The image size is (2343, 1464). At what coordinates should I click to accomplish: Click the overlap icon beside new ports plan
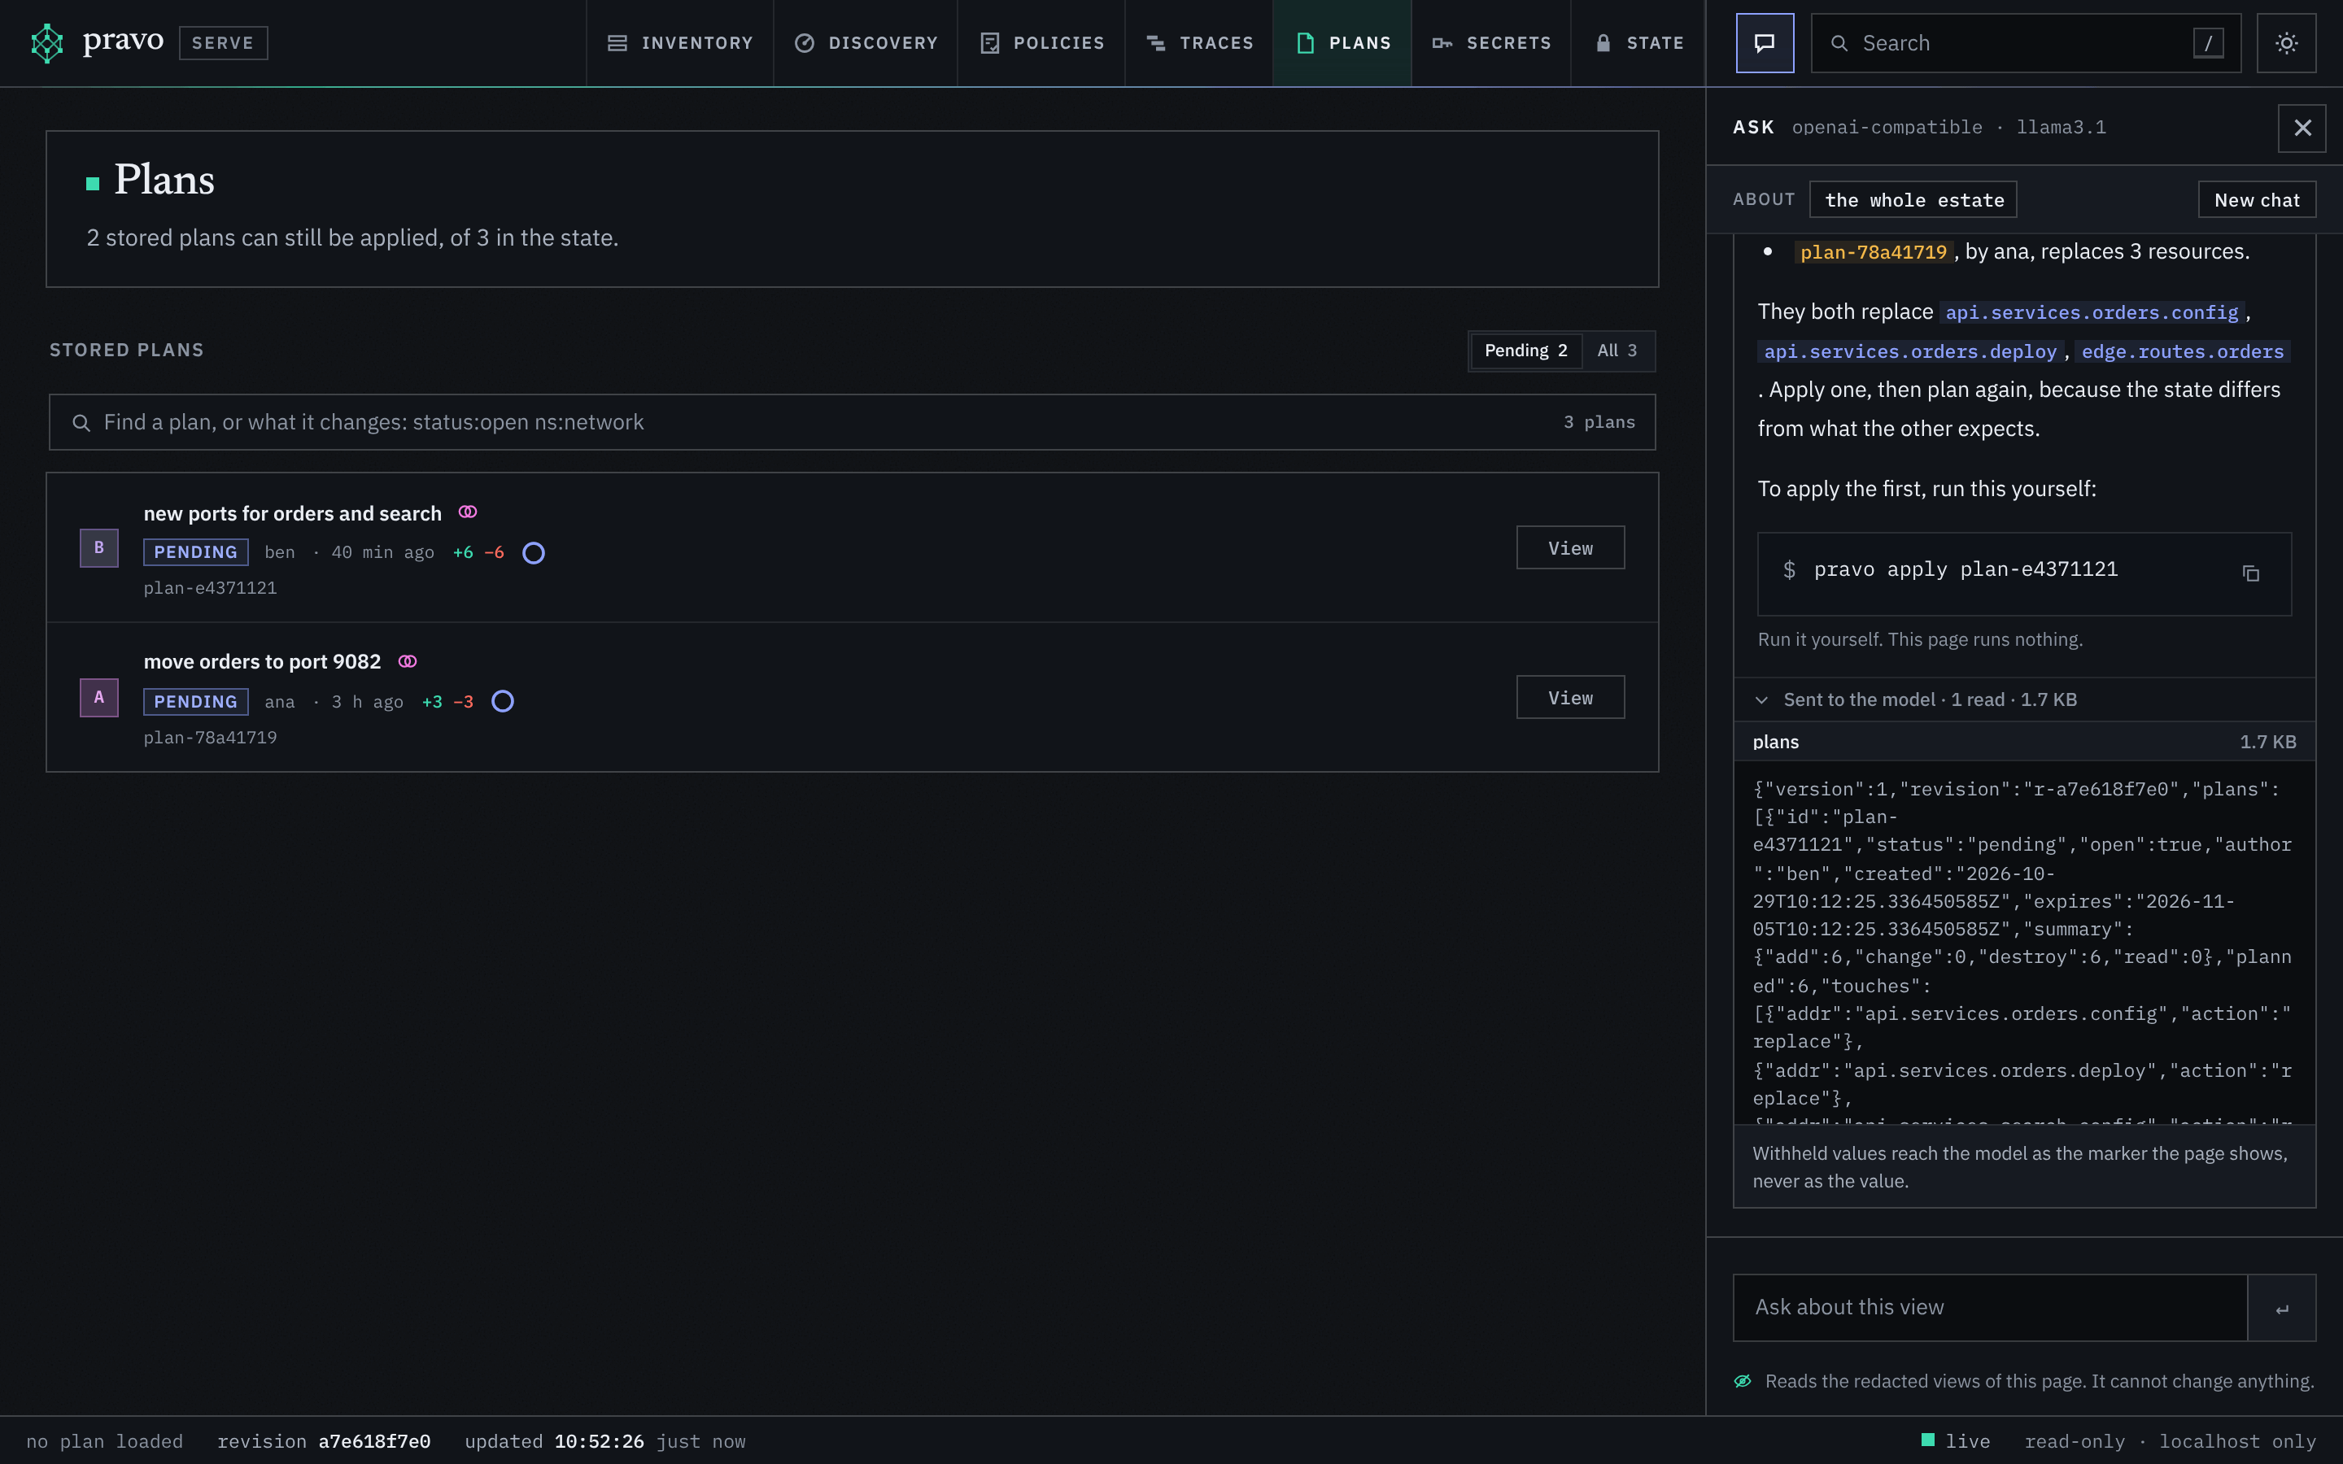468,512
